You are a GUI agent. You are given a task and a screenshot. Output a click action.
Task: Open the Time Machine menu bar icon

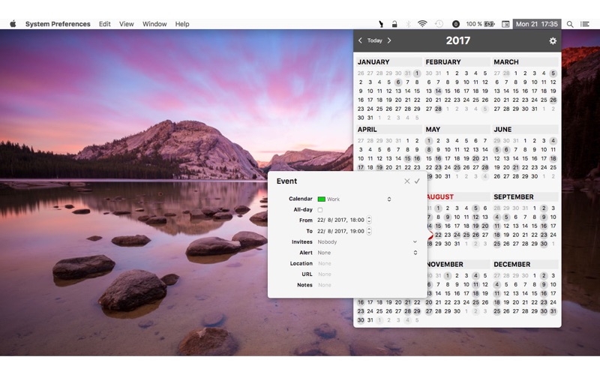pyautogui.click(x=439, y=24)
